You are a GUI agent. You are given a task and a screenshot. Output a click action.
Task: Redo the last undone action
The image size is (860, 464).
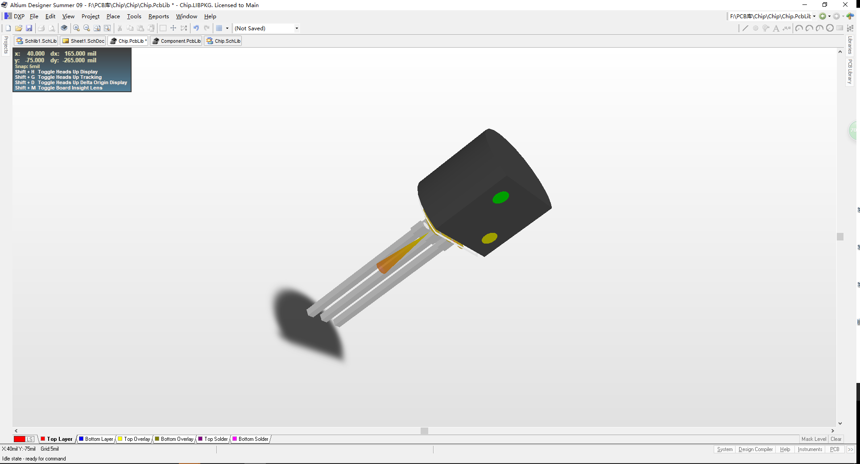207,28
